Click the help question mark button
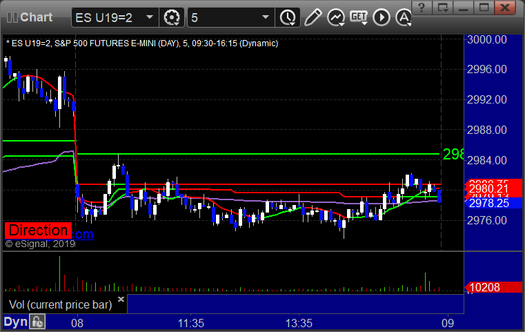Image resolution: width=525 pixels, height=332 pixels. pyautogui.click(x=422, y=7)
